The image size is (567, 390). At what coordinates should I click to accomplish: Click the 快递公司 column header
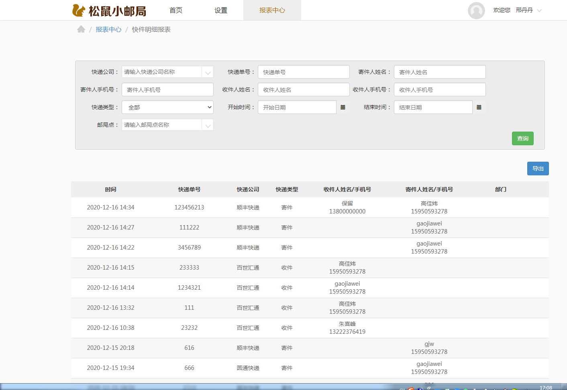248,189
